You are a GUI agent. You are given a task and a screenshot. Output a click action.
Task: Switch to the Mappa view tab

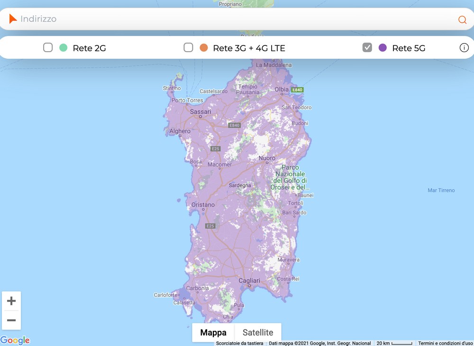(213, 332)
